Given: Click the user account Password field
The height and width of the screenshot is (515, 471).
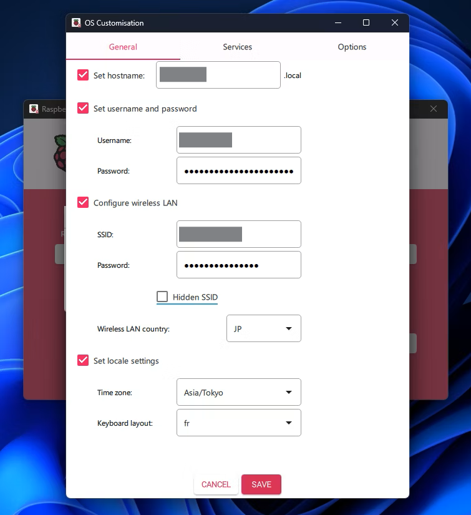Looking at the screenshot, I should click(238, 170).
